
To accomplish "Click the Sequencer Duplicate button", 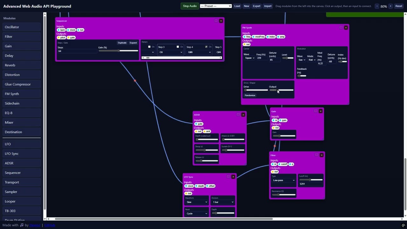I will pos(122,43).
